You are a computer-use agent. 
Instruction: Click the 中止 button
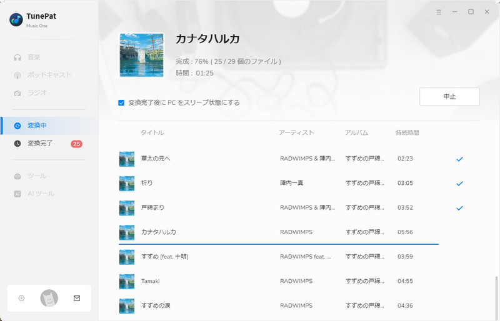[x=449, y=97]
